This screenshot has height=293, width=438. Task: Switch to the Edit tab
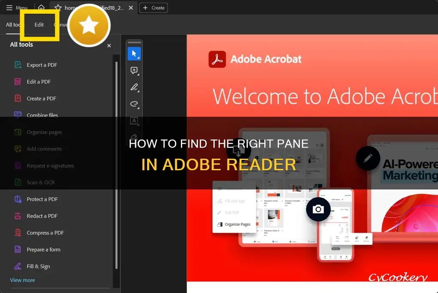pyautogui.click(x=39, y=24)
